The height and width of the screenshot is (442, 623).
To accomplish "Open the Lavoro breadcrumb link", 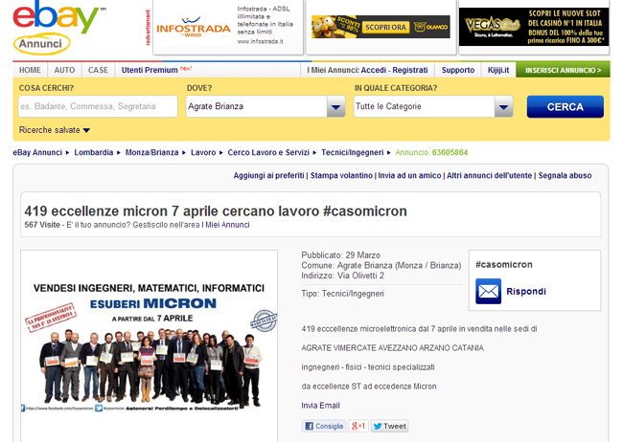I will 203,152.
